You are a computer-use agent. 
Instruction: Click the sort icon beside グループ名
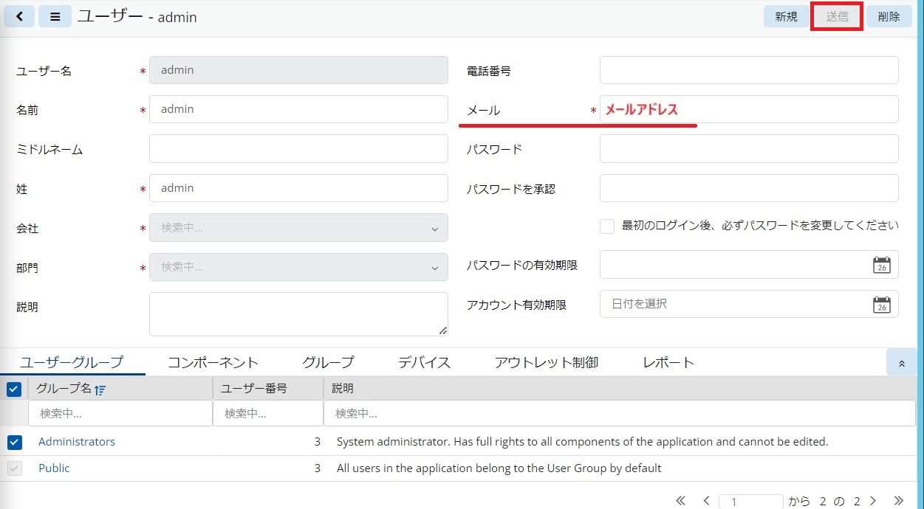coord(100,389)
